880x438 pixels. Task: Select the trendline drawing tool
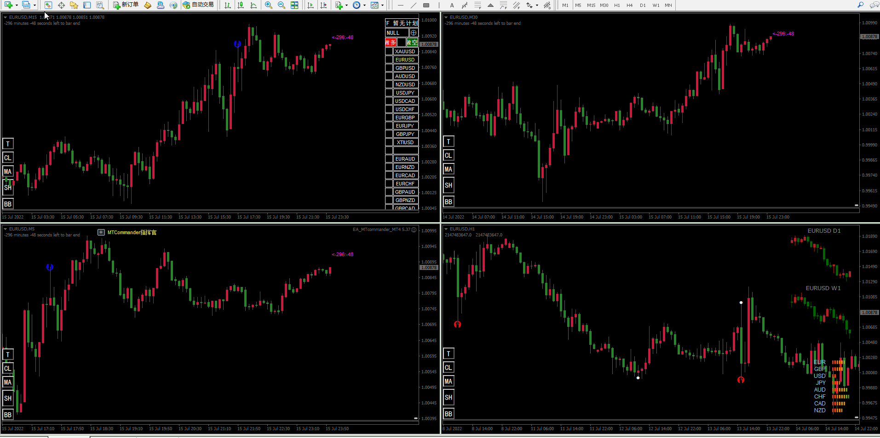(414, 5)
